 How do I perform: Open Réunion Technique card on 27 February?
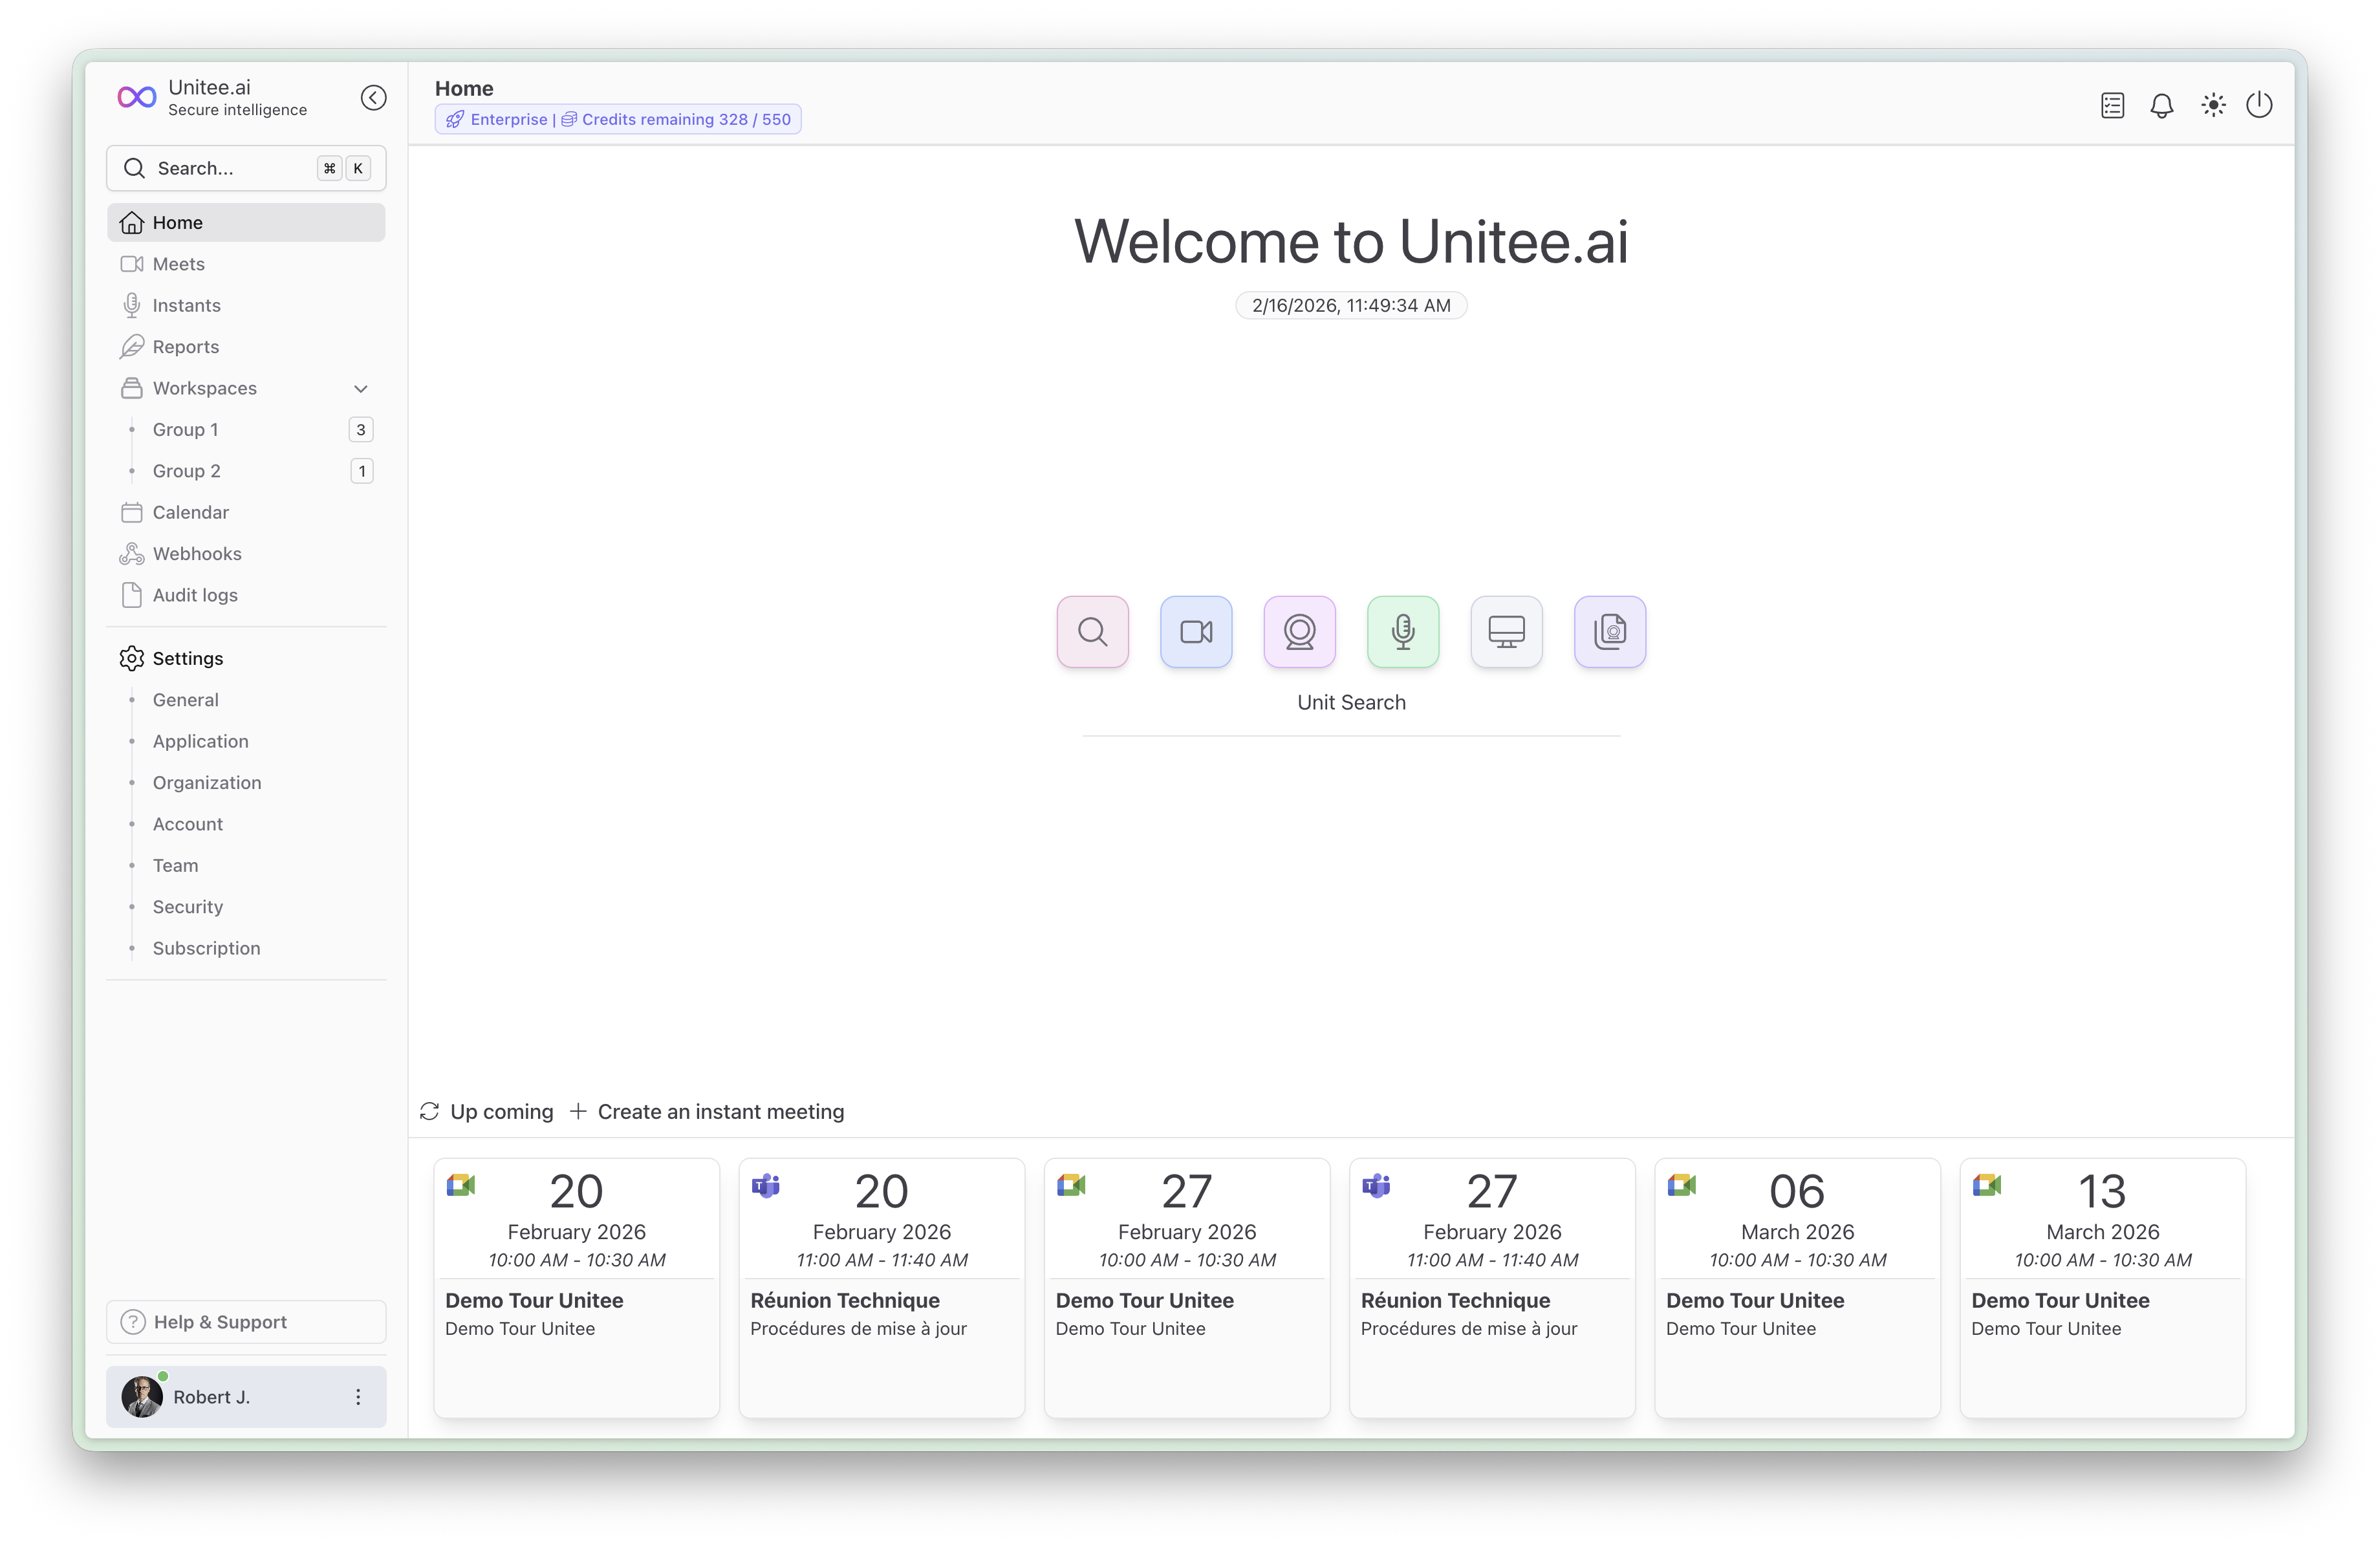point(1492,1288)
